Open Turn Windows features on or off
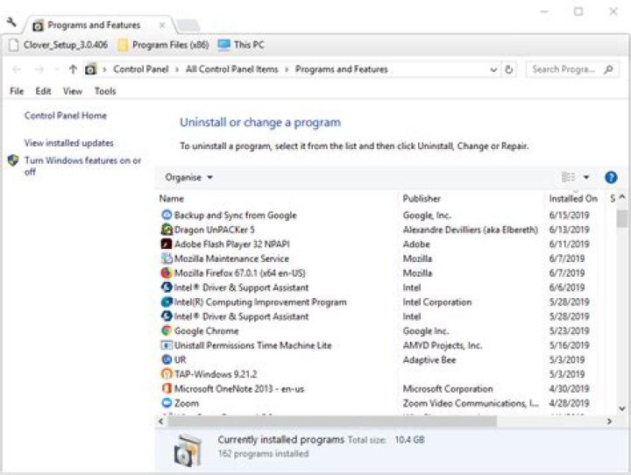This screenshot has width=631, height=475. point(83,166)
